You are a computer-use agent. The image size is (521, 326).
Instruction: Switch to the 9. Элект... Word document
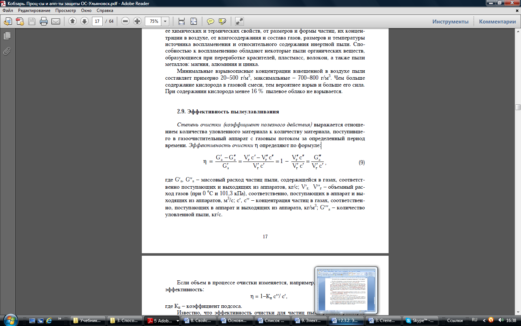click(x=309, y=321)
